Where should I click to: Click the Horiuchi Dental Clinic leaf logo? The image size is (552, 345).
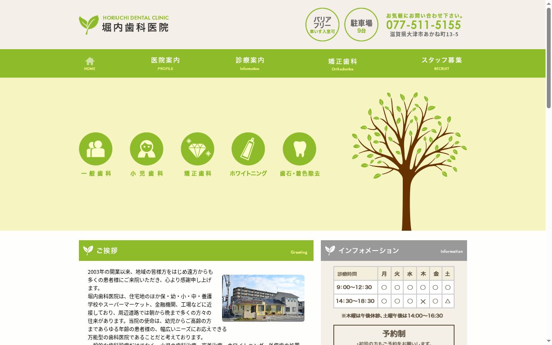coord(89,25)
